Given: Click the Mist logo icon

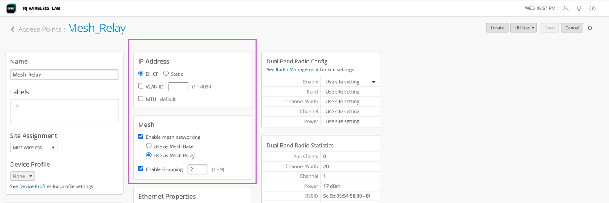Looking at the screenshot, I should (x=11, y=9).
